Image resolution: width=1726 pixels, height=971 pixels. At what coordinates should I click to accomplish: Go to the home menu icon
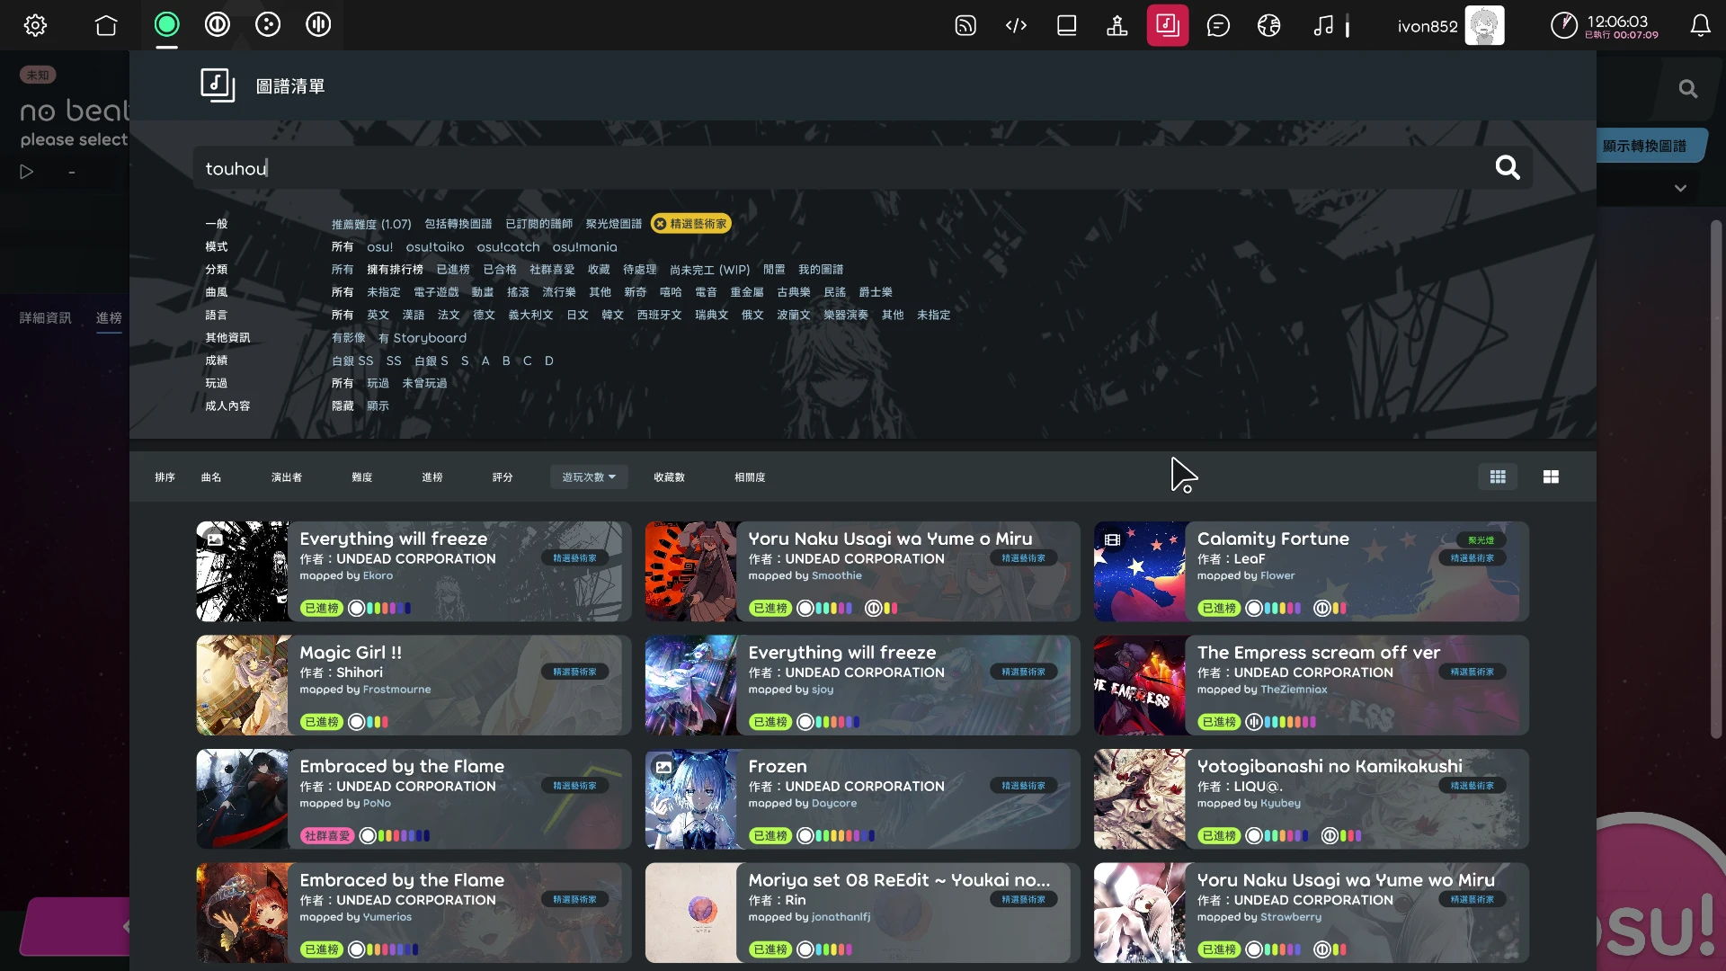click(106, 25)
